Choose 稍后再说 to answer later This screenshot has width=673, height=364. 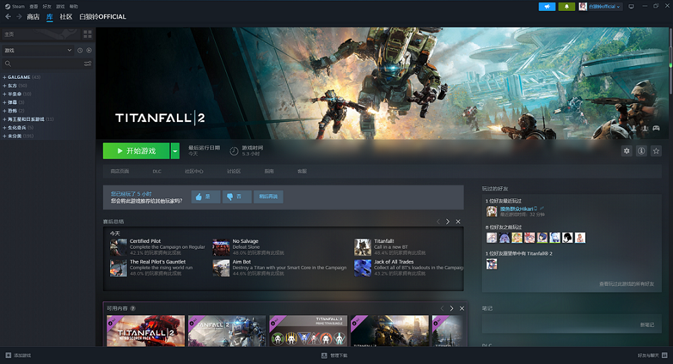click(268, 197)
